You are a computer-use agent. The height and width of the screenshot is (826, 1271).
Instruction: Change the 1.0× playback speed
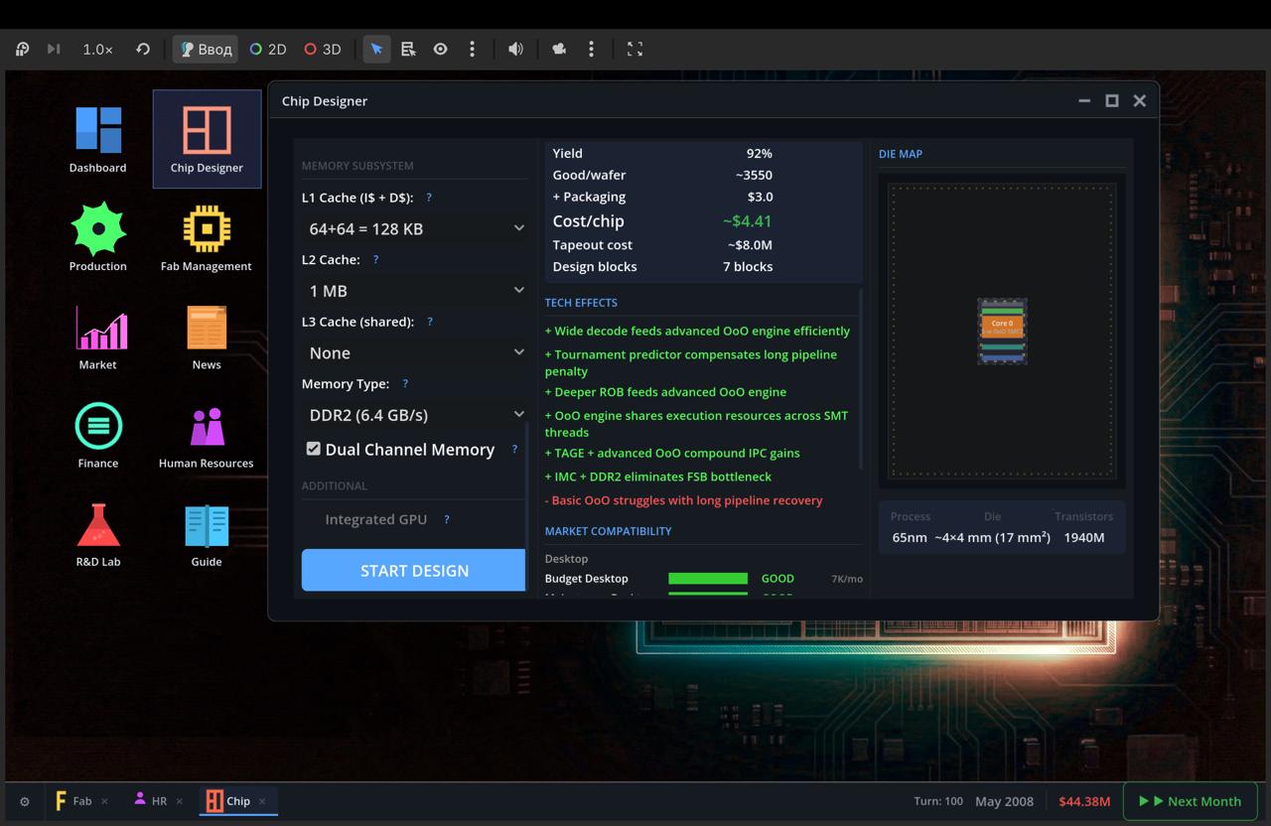click(97, 49)
